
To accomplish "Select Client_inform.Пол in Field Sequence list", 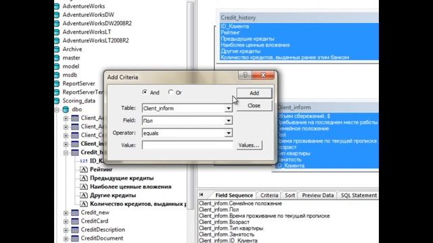I will (x=219, y=209).
